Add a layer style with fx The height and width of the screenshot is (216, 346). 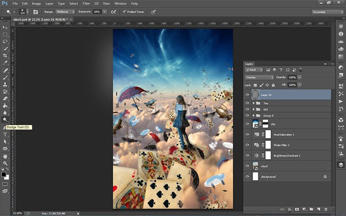tap(289, 209)
